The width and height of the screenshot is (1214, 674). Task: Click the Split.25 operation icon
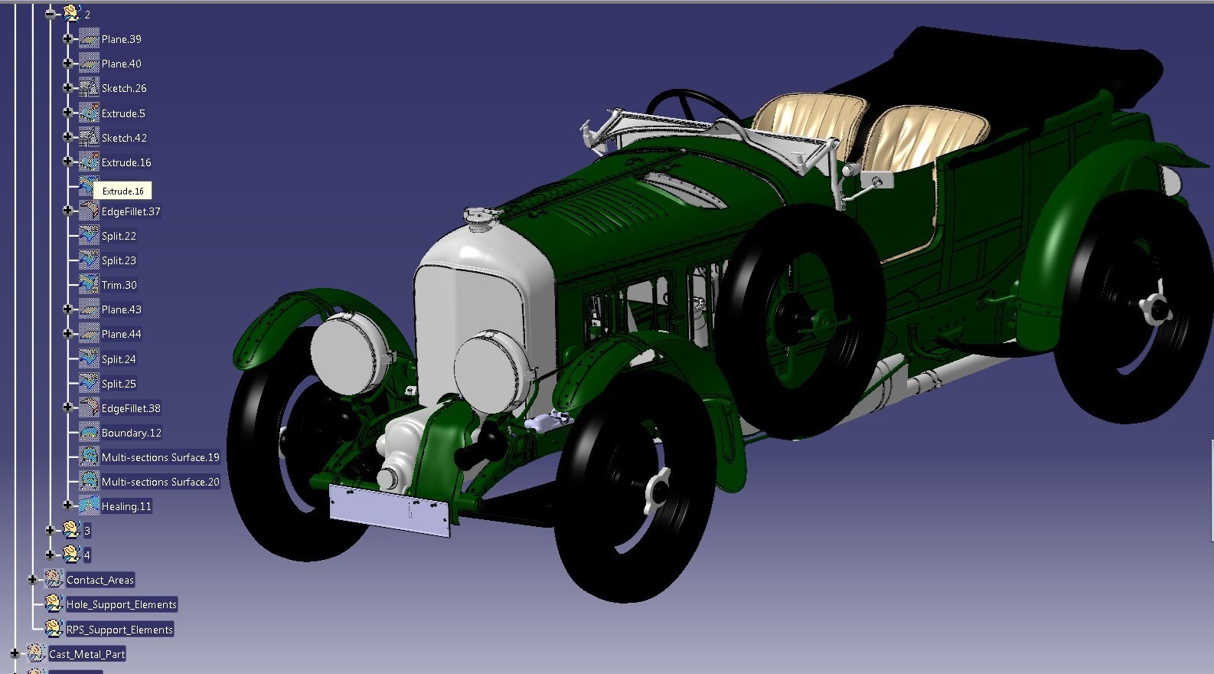coord(90,383)
